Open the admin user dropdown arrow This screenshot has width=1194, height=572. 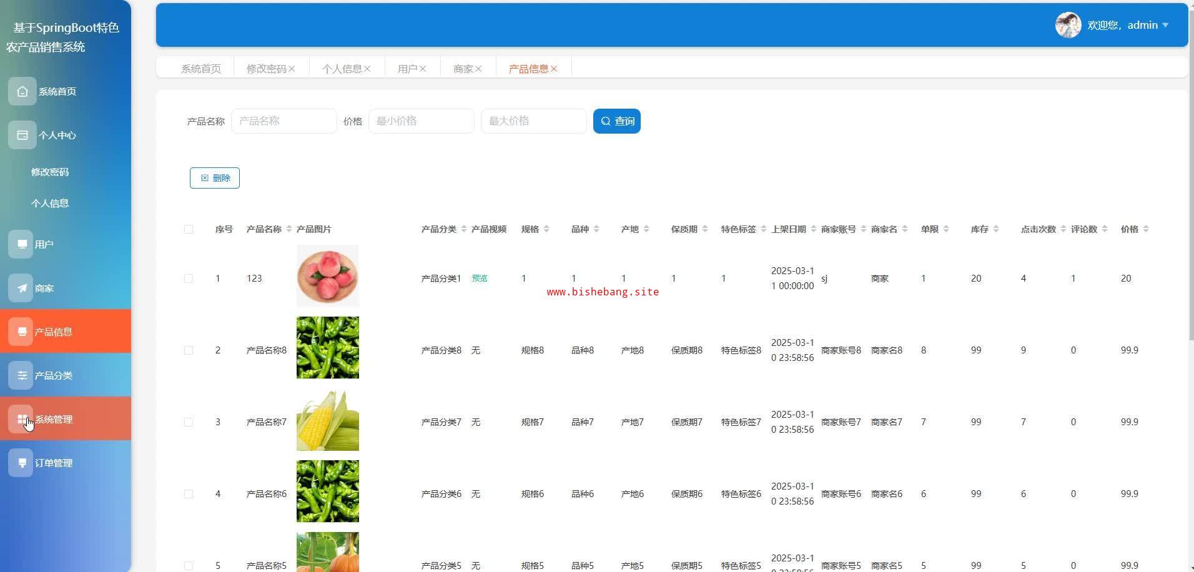point(1165,25)
